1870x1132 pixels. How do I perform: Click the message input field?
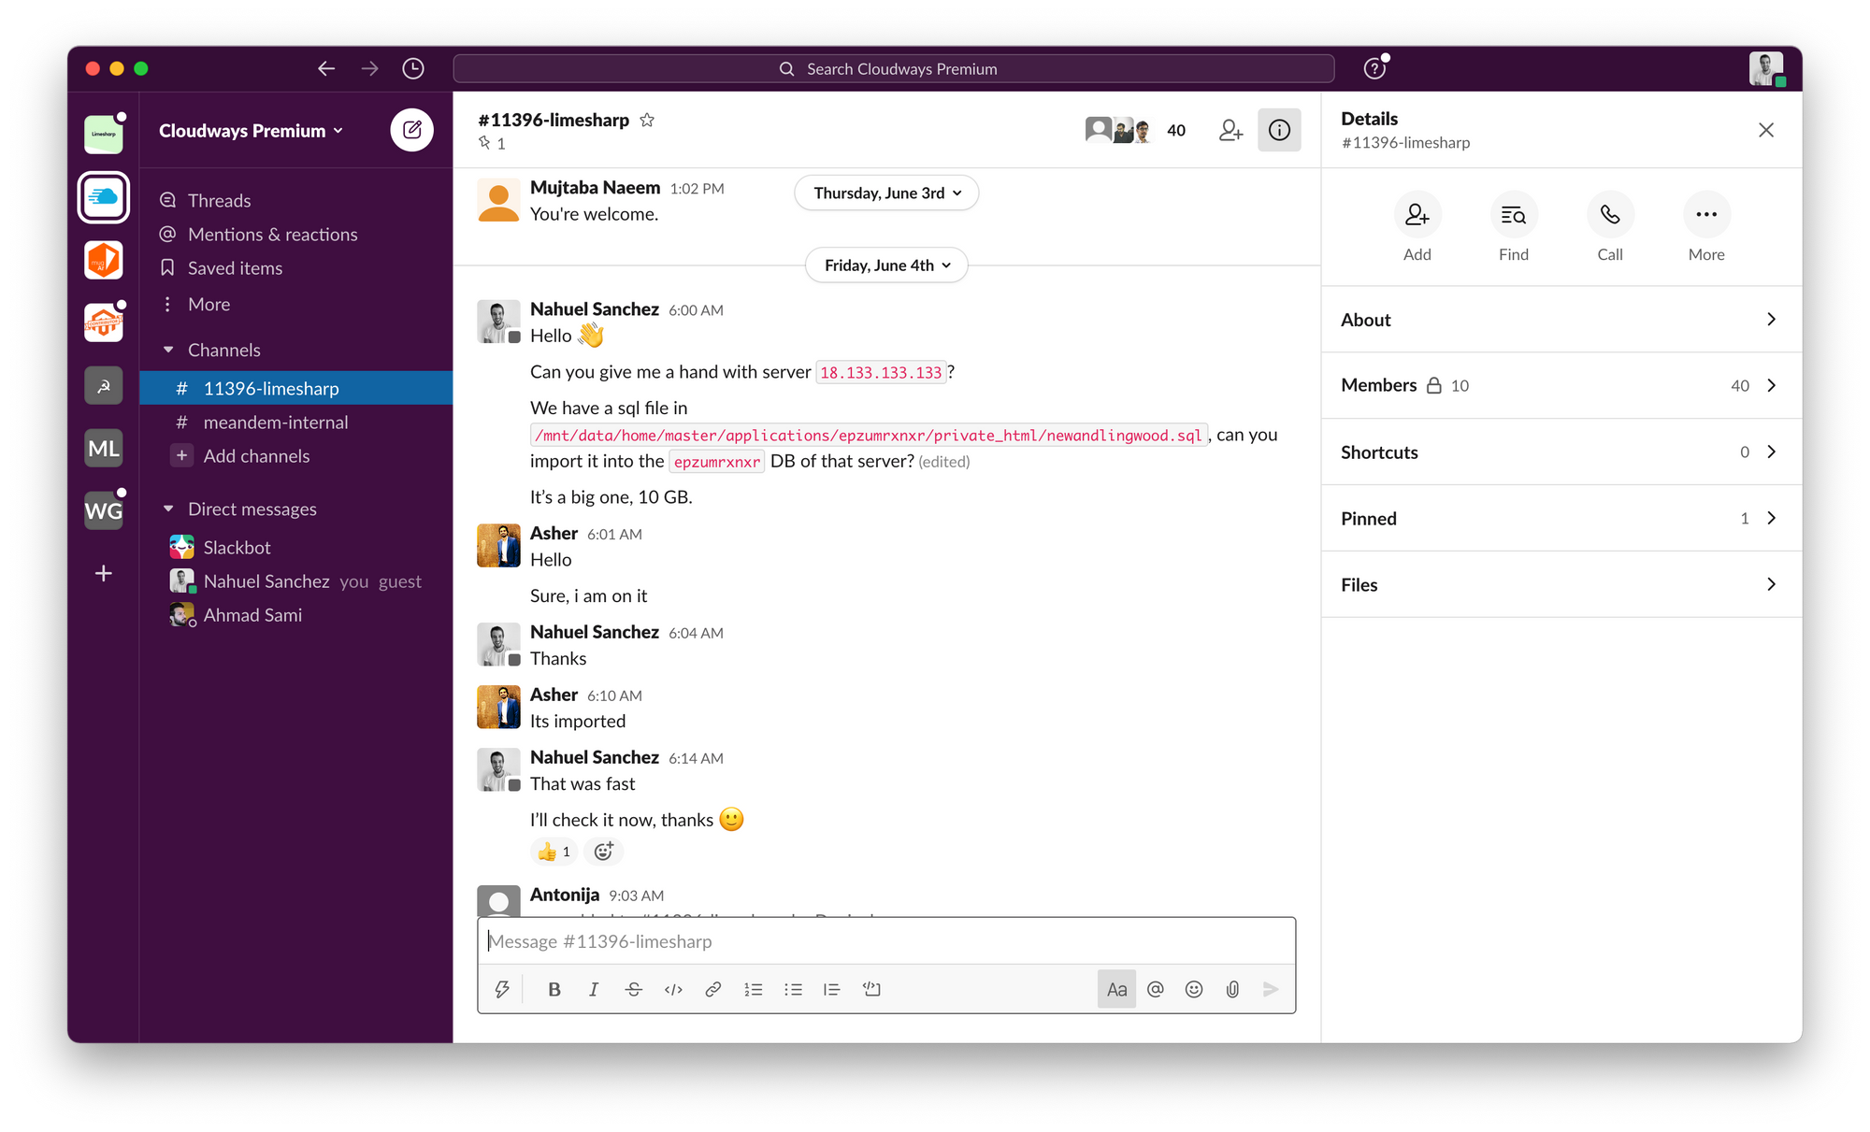(x=885, y=941)
